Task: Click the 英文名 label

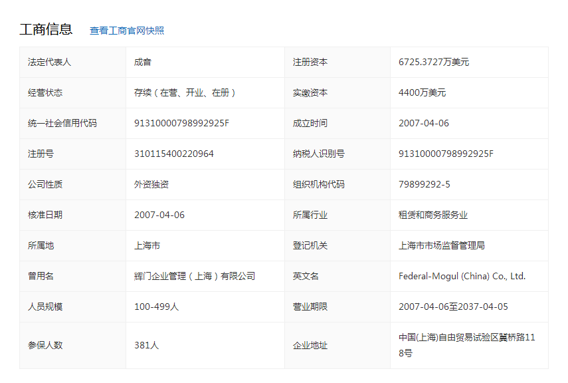Action: [306, 276]
